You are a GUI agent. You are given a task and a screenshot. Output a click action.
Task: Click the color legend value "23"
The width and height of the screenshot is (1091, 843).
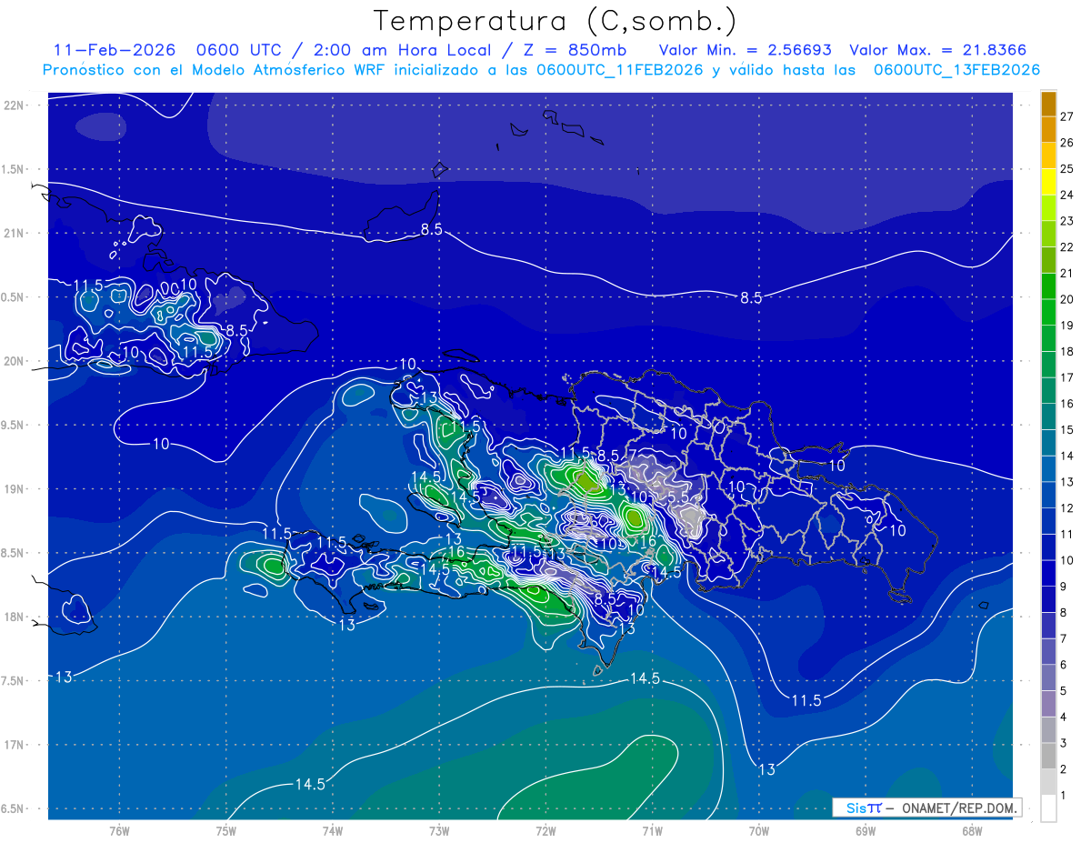pyautogui.click(x=1067, y=221)
